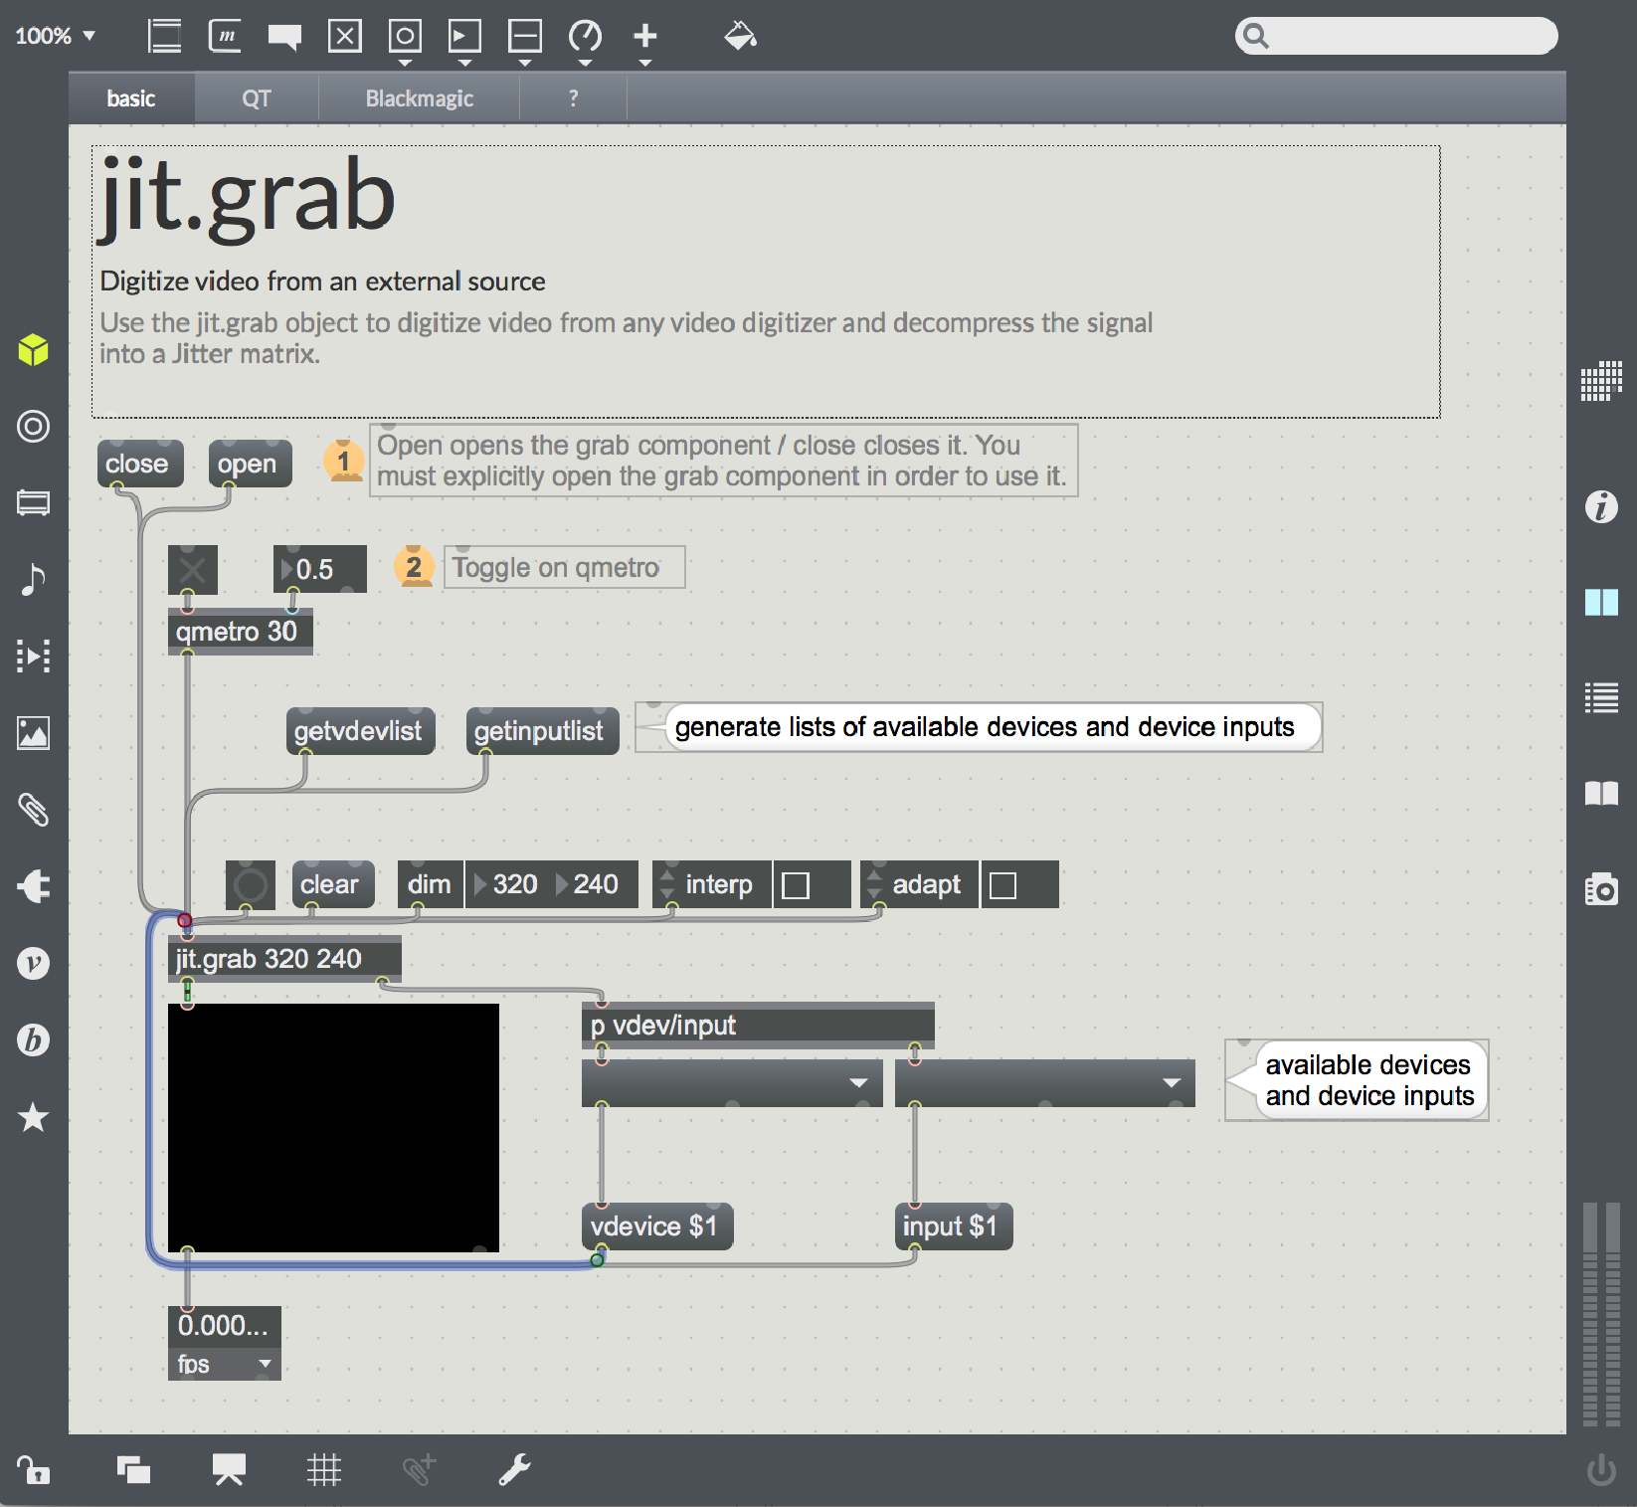Click the bang button next to clear

click(x=251, y=884)
